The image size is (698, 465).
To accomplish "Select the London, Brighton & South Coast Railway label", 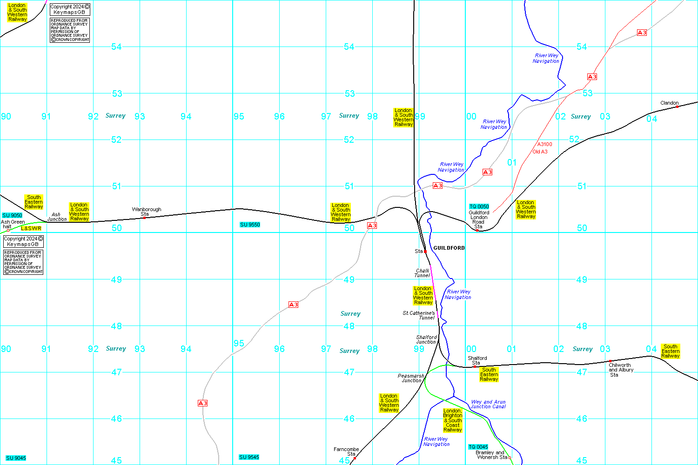I will [x=452, y=420].
